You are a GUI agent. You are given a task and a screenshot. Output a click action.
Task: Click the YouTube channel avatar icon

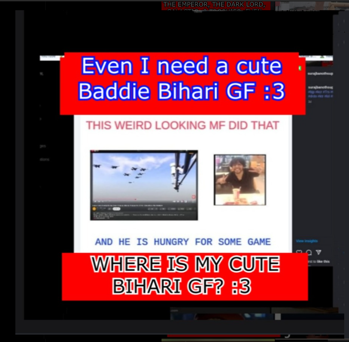pyautogui.click(x=94, y=208)
